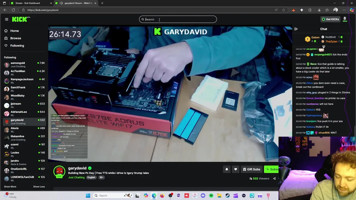Collapse the chat panel arrow icon
This screenshot has height=200, width=356.
(x=296, y=29)
